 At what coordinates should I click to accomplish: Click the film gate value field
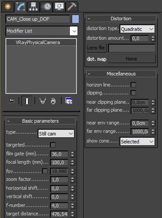[x=59, y=154]
